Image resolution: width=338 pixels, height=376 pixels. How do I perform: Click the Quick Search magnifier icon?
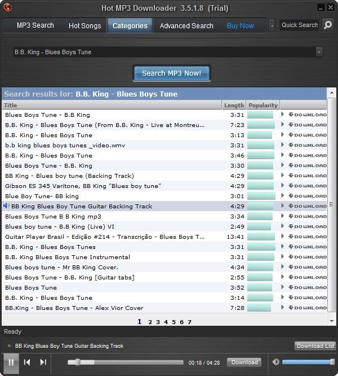(328, 25)
